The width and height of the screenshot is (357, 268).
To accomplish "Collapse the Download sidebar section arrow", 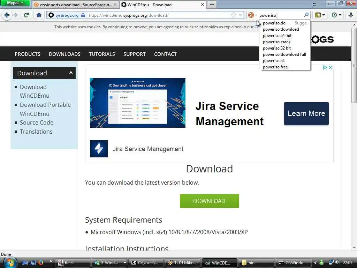I will click(x=71, y=73).
